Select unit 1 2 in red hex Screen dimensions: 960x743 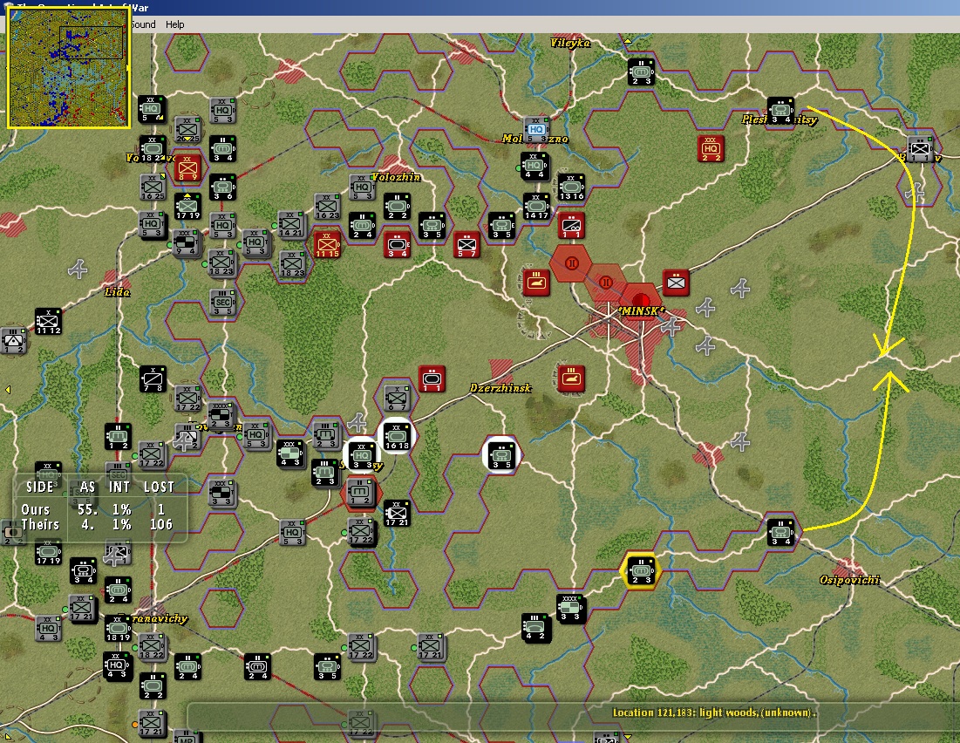pyautogui.click(x=361, y=493)
